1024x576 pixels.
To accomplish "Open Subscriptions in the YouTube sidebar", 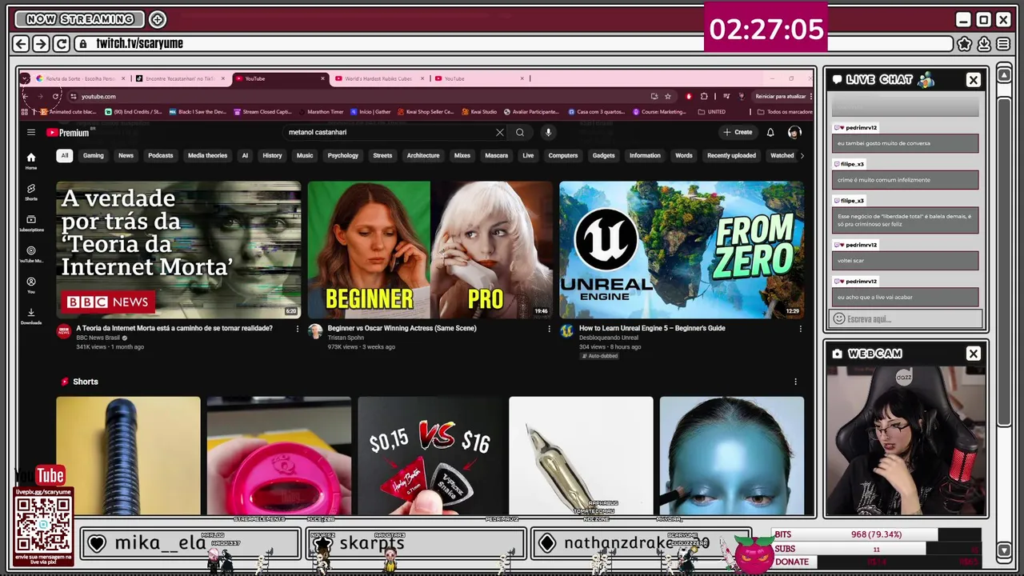I will tap(30, 223).
